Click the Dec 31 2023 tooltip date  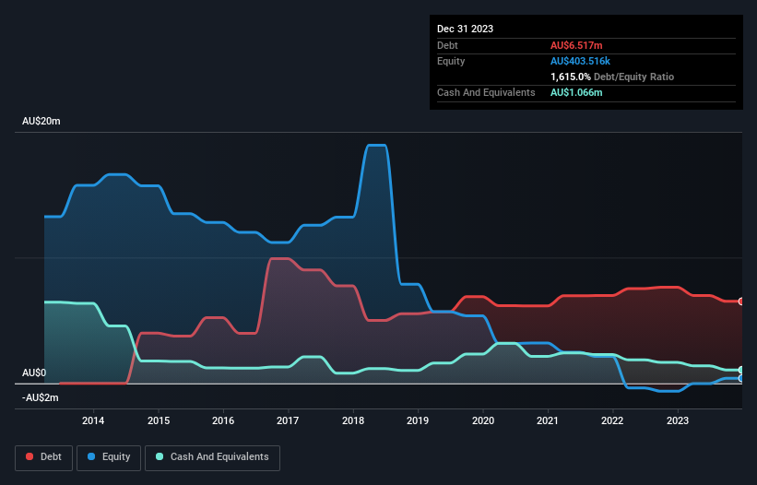[x=465, y=29]
